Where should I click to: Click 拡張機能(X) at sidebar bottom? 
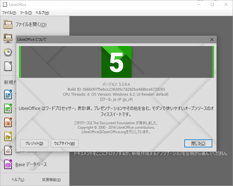click(x=51, y=179)
